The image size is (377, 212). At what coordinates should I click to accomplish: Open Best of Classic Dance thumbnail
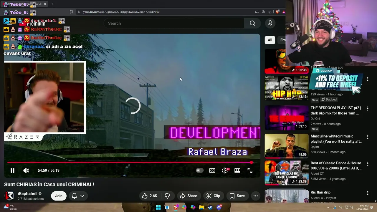pos(287,173)
